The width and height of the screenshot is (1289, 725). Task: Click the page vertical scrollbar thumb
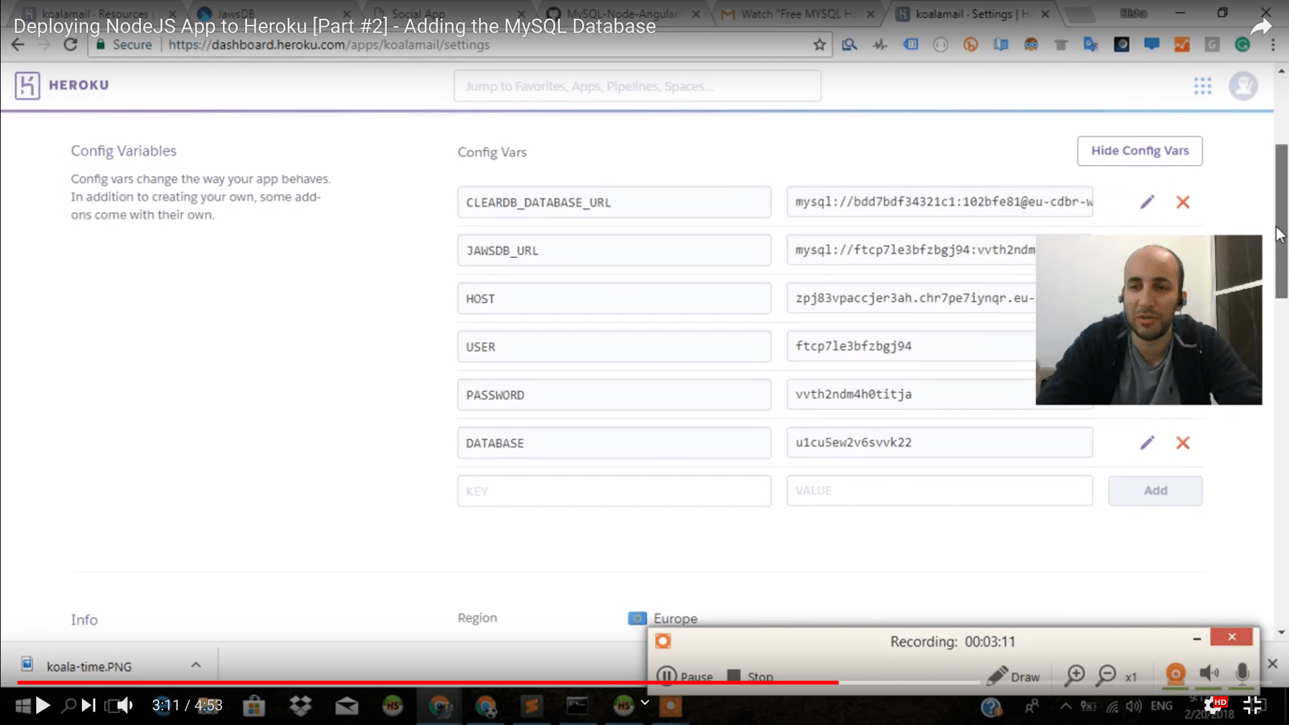(x=1281, y=222)
